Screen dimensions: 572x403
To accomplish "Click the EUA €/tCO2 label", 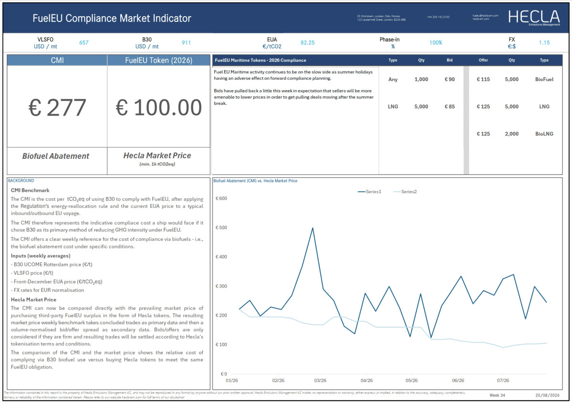I will click(x=272, y=43).
